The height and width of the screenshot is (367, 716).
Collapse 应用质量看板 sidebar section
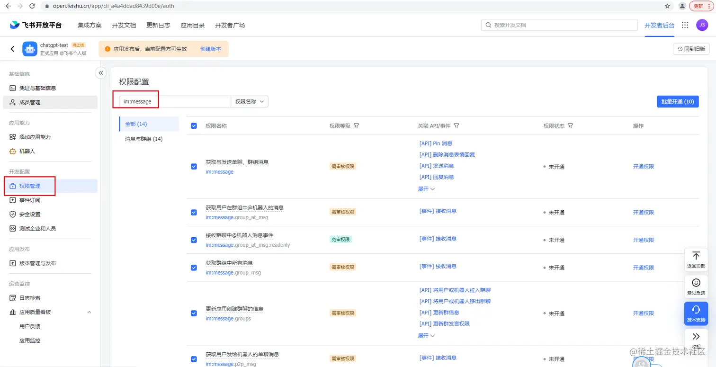[89, 312]
